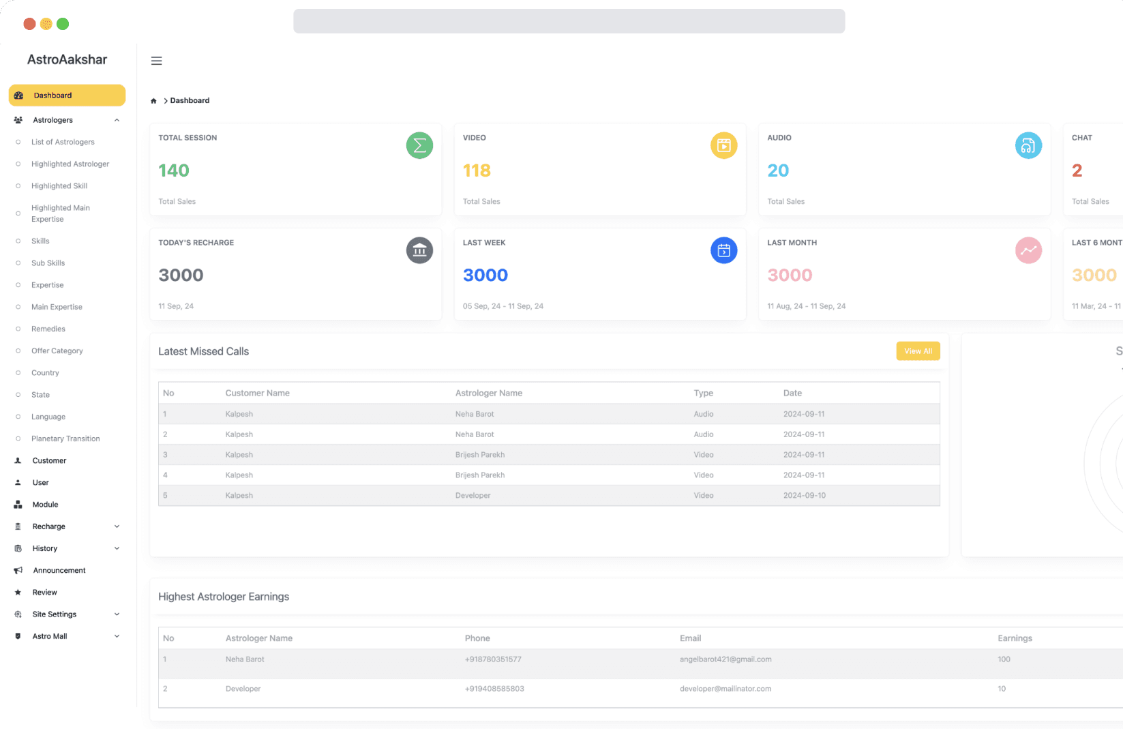Image resolution: width=1123 pixels, height=729 pixels.
Task: Click the hamburger menu icon
Action: (x=156, y=61)
